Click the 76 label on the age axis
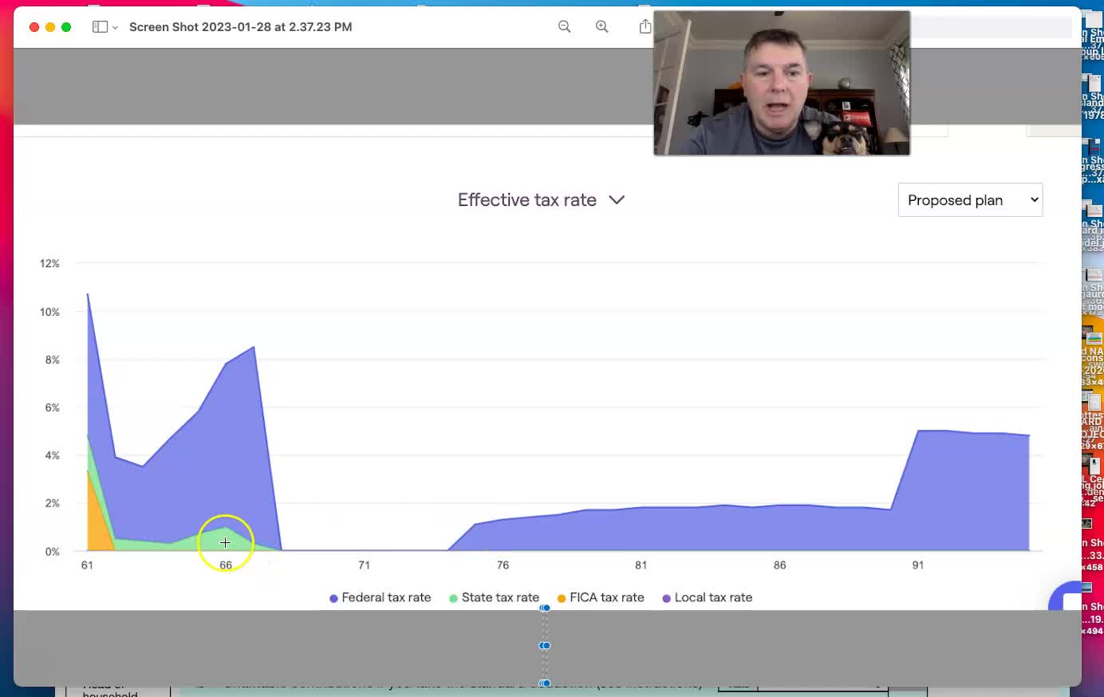 pyautogui.click(x=503, y=565)
